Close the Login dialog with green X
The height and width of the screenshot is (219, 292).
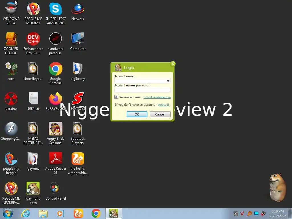(x=173, y=64)
